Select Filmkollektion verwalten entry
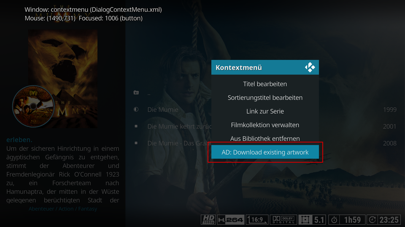 coord(265,125)
